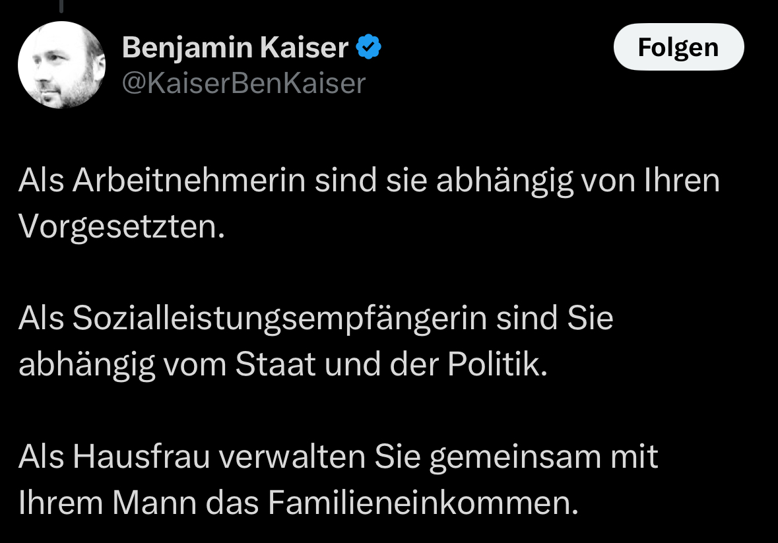This screenshot has height=543, width=778.
Task: Click the word "Staat" in the tweet
Action: pos(276,365)
